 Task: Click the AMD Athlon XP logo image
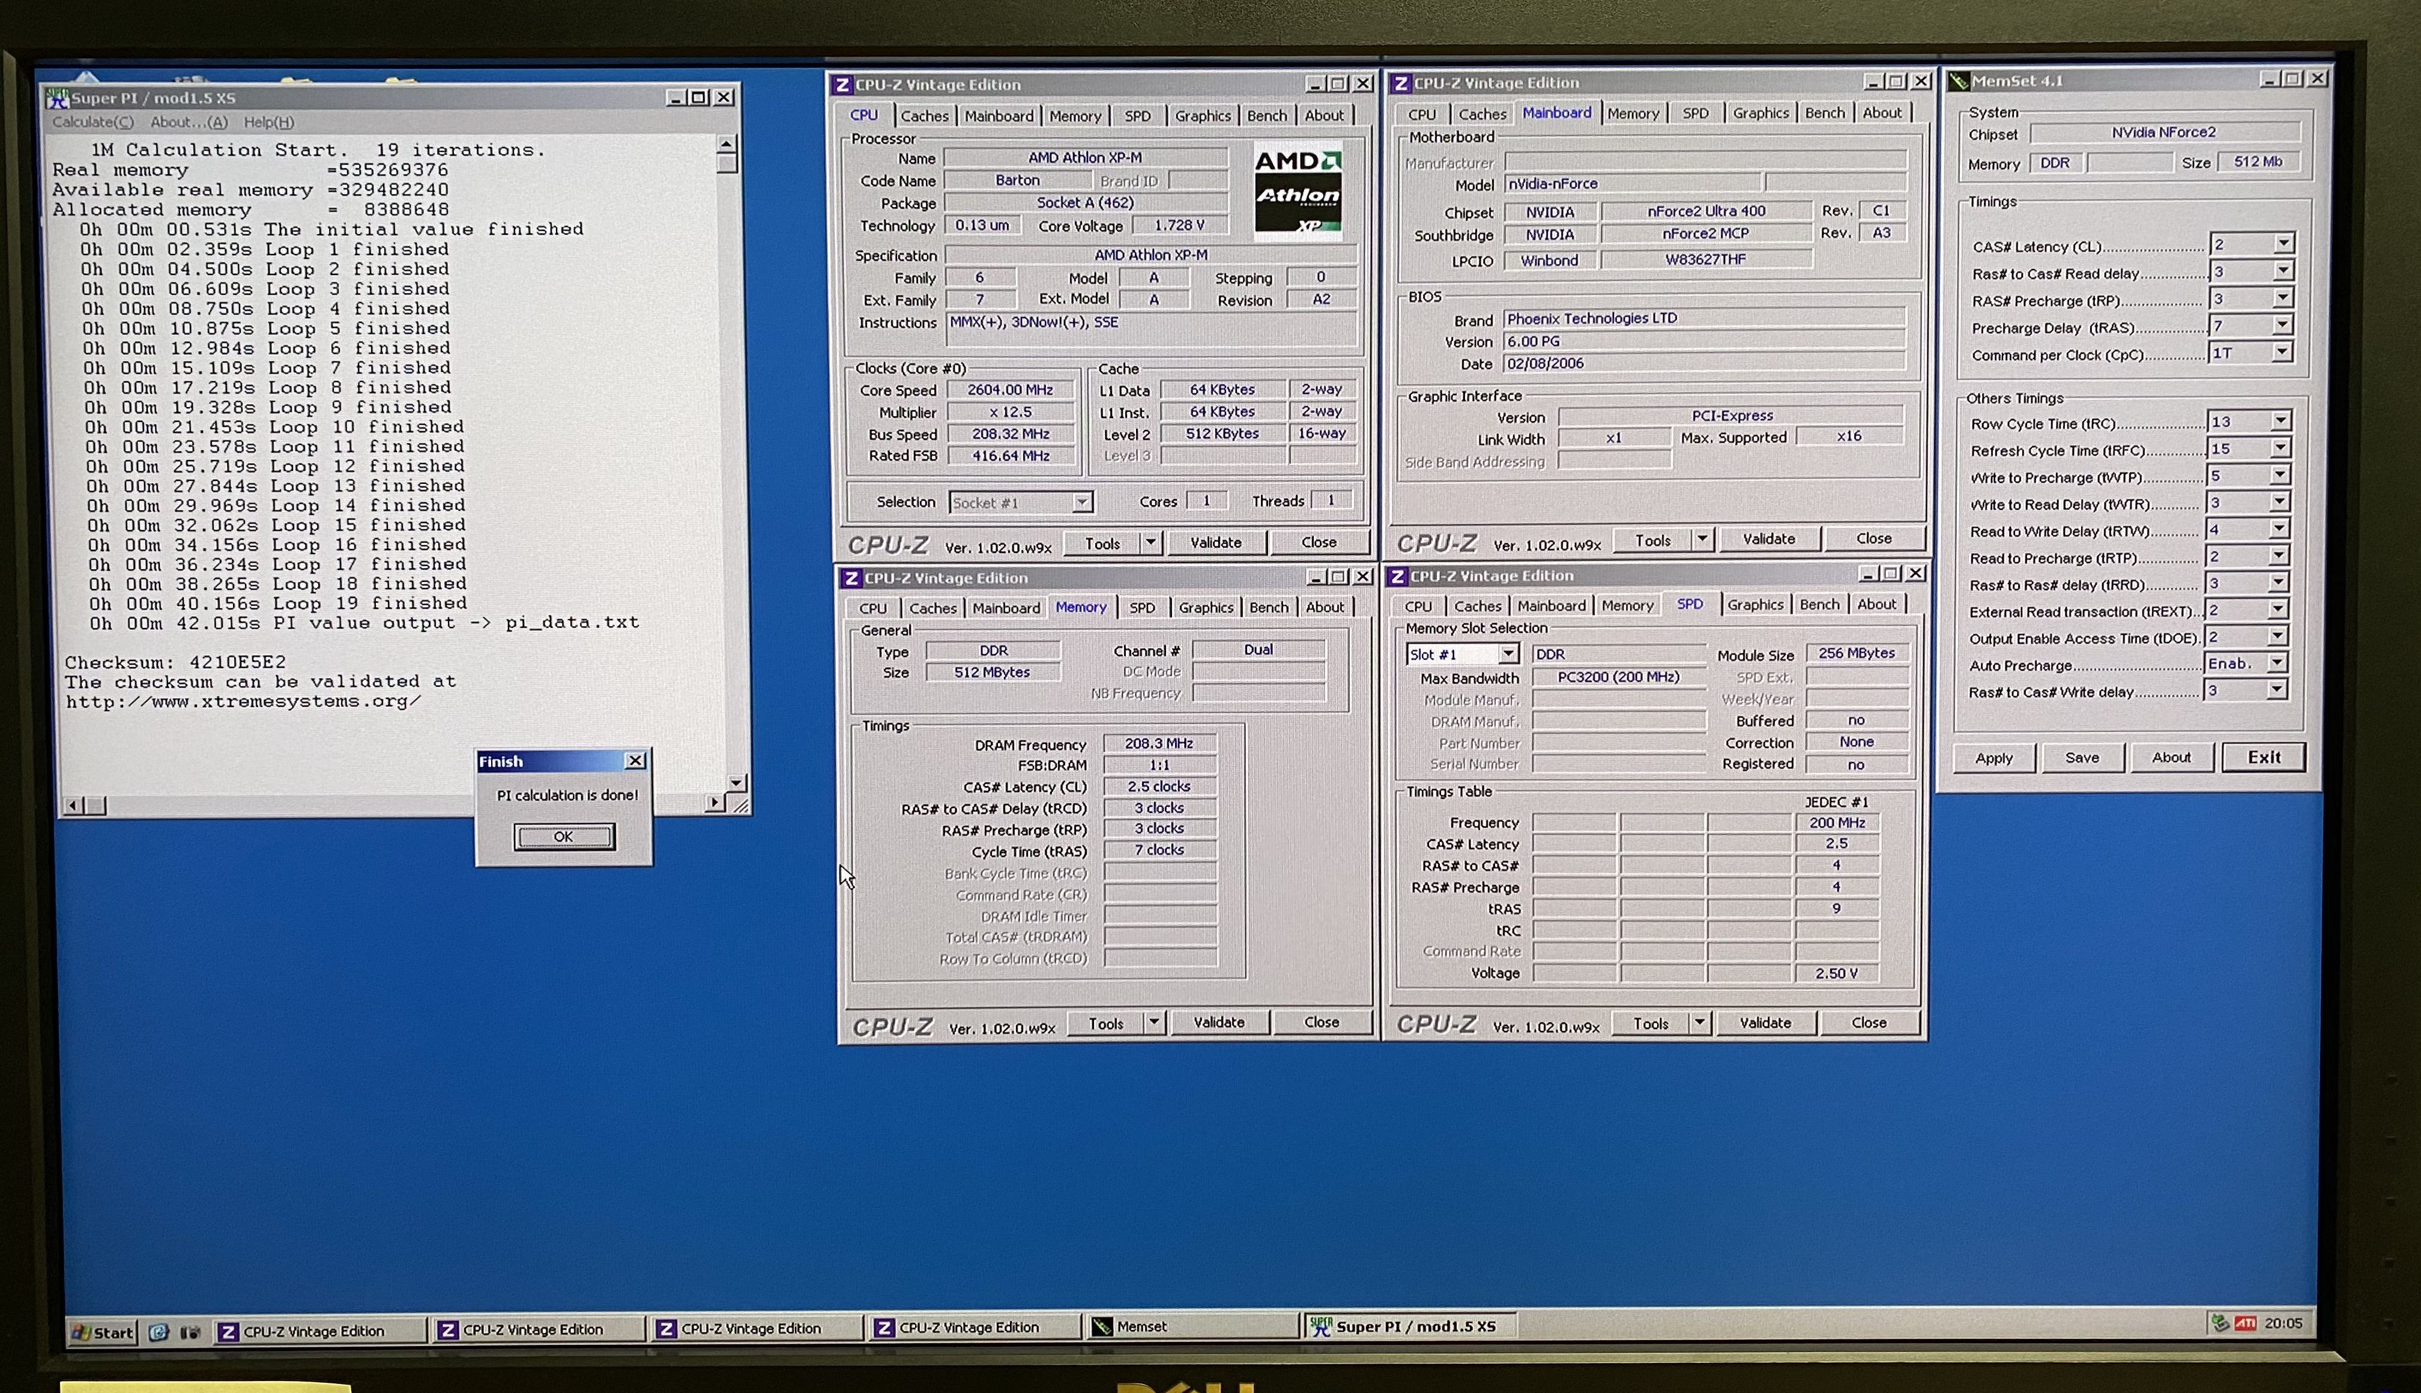[x=1297, y=192]
